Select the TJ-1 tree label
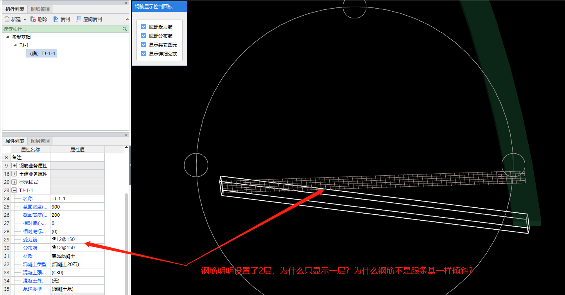The width and height of the screenshot is (565, 295). pos(24,45)
